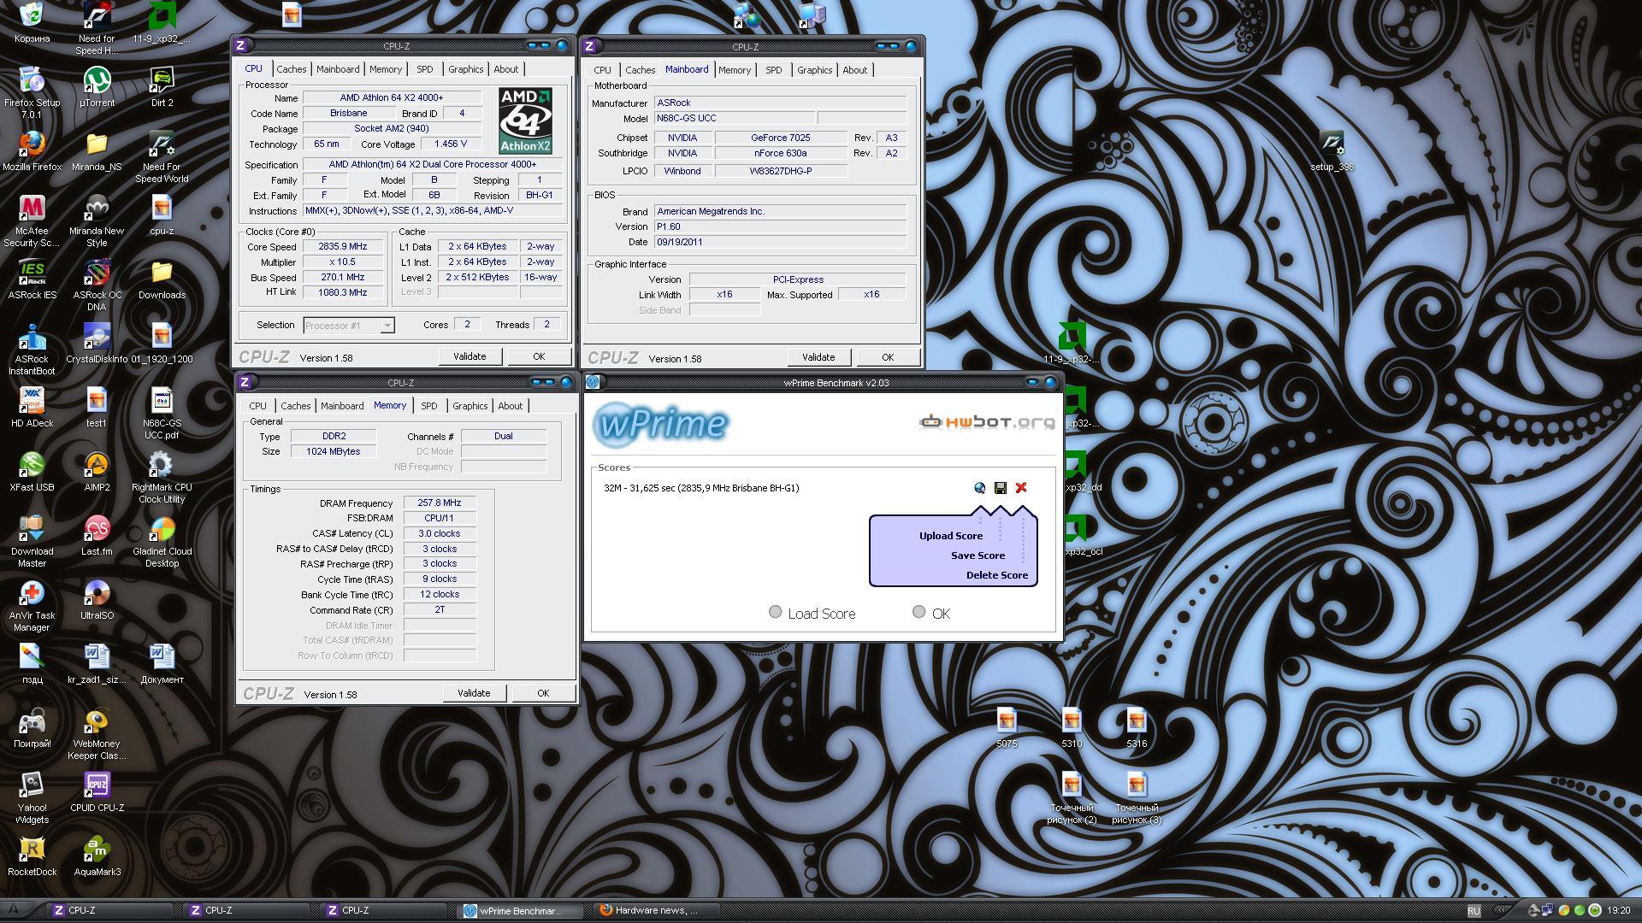The height and width of the screenshot is (923, 1642).
Task: Open the N68C-GS UCC.pdf file icon
Action: (162, 413)
